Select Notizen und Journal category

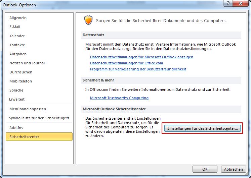pyautogui.click(x=27, y=63)
